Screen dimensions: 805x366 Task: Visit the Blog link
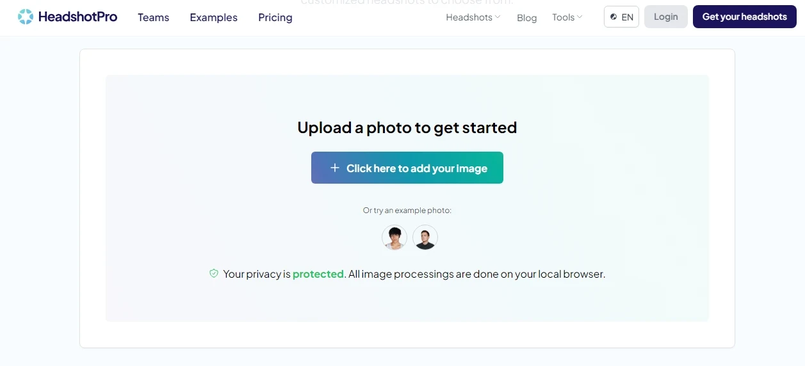click(526, 17)
